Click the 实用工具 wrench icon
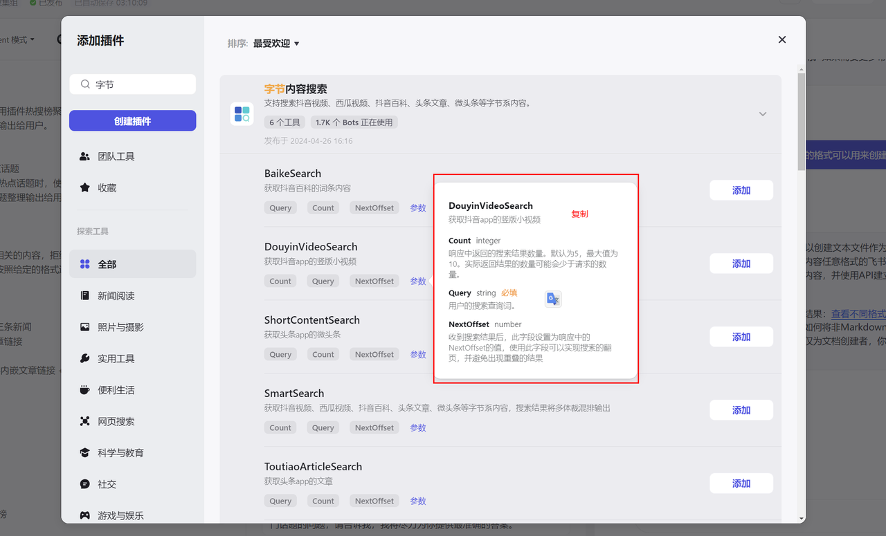The height and width of the screenshot is (536, 886). pyautogui.click(x=85, y=358)
